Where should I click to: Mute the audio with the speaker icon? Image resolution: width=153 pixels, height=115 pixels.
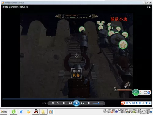[x=89, y=103]
